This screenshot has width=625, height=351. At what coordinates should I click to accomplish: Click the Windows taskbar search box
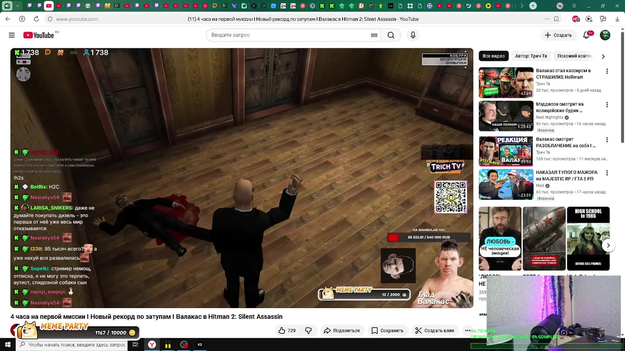click(x=73, y=345)
